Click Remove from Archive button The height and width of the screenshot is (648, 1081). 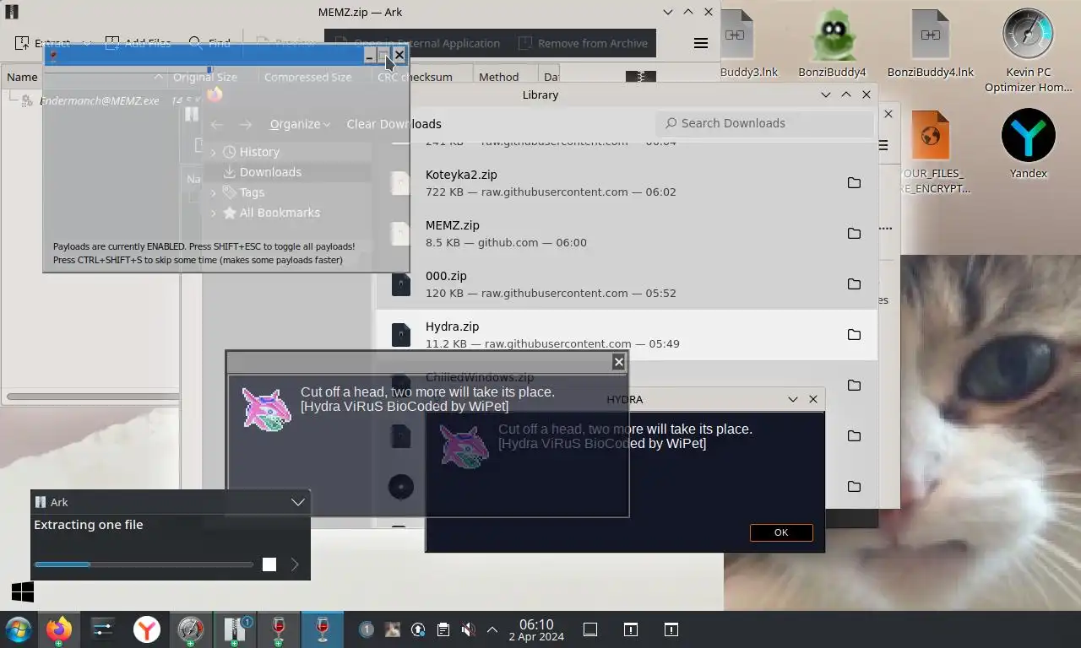click(x=583, y=43)
